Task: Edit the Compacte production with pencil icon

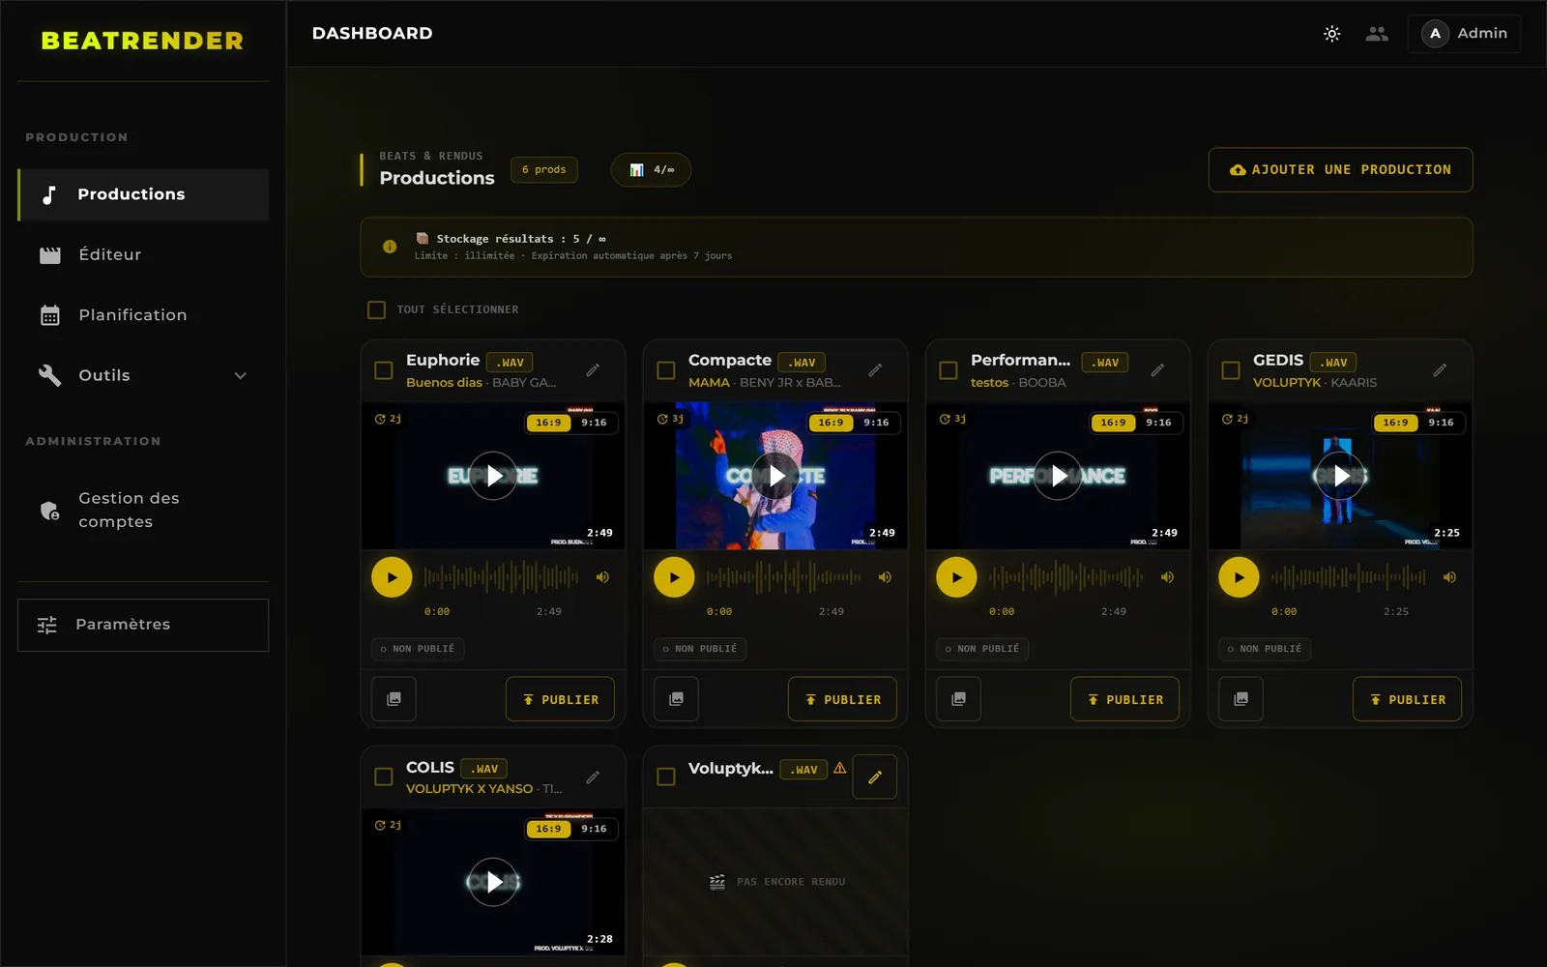Action: coord(875,370)
